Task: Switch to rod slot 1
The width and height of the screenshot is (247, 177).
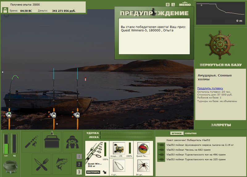Action: 79,156
